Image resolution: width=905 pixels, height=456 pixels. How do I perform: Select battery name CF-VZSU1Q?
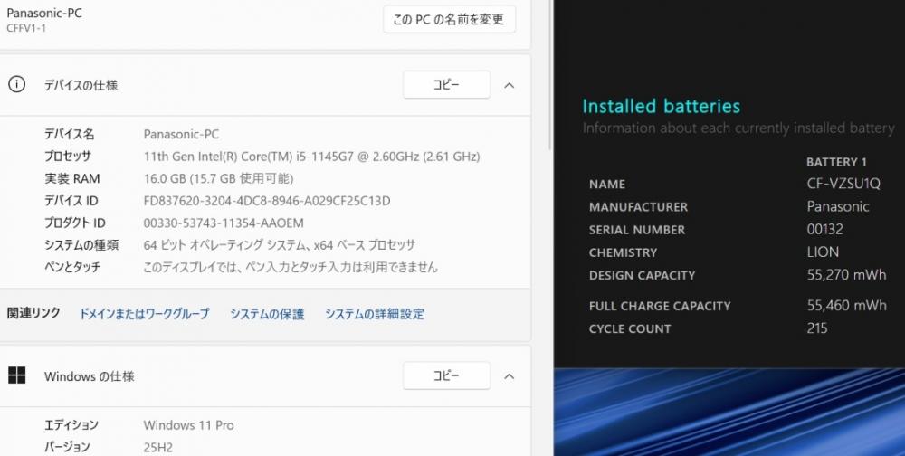tap(843, 185)
